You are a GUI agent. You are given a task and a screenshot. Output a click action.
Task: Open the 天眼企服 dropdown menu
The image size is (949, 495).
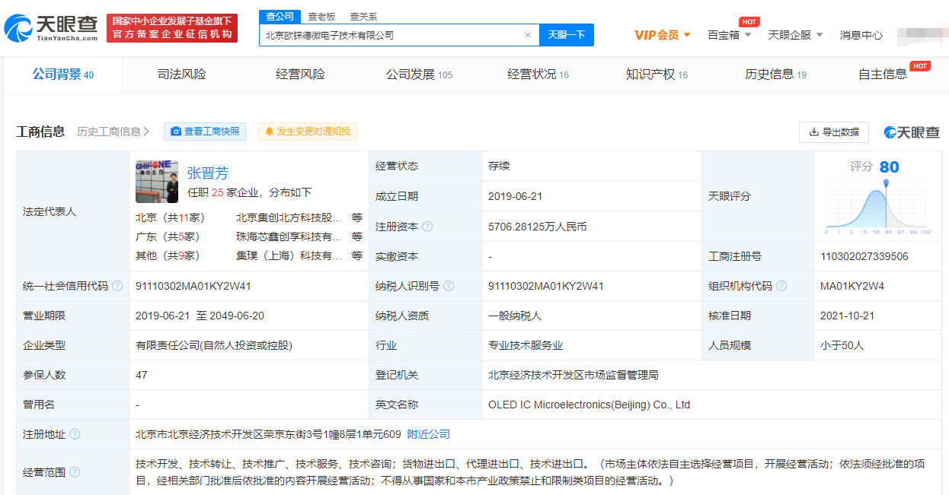click(795, 35)
